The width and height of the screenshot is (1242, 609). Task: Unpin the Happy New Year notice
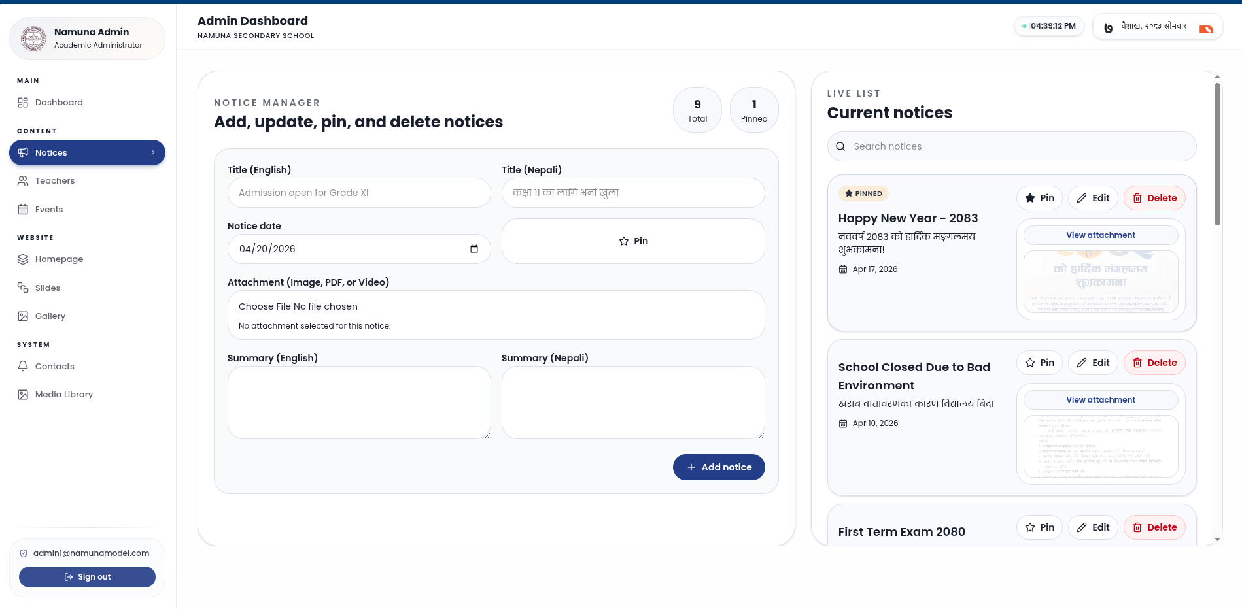click(x=1039, y=198)
